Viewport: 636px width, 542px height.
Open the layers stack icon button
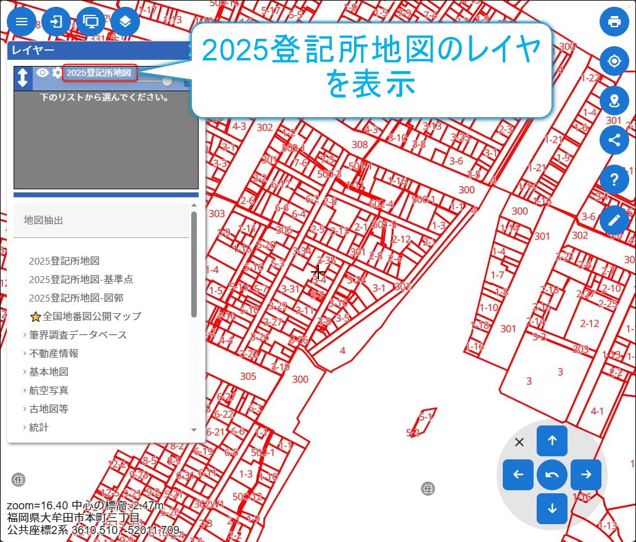coord(125,22)
